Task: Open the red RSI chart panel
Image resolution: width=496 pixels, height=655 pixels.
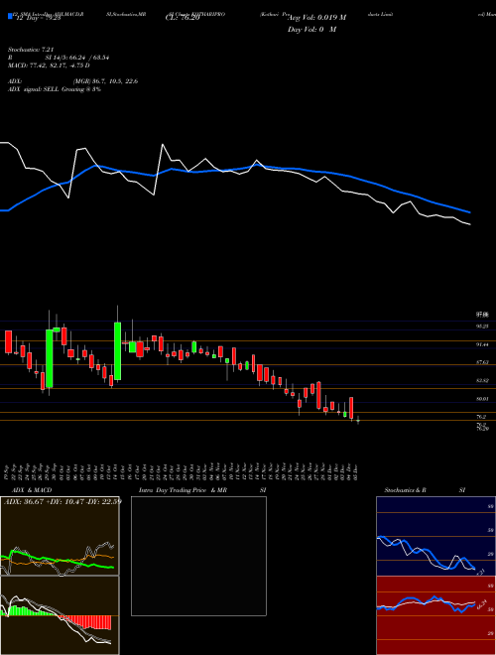Action: click(435, 615)
